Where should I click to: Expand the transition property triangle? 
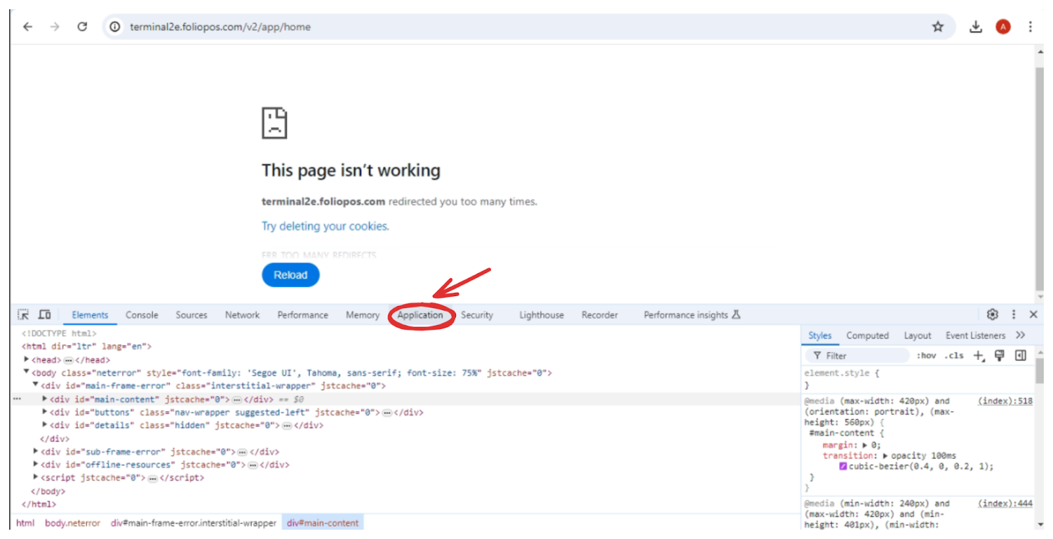885,456
